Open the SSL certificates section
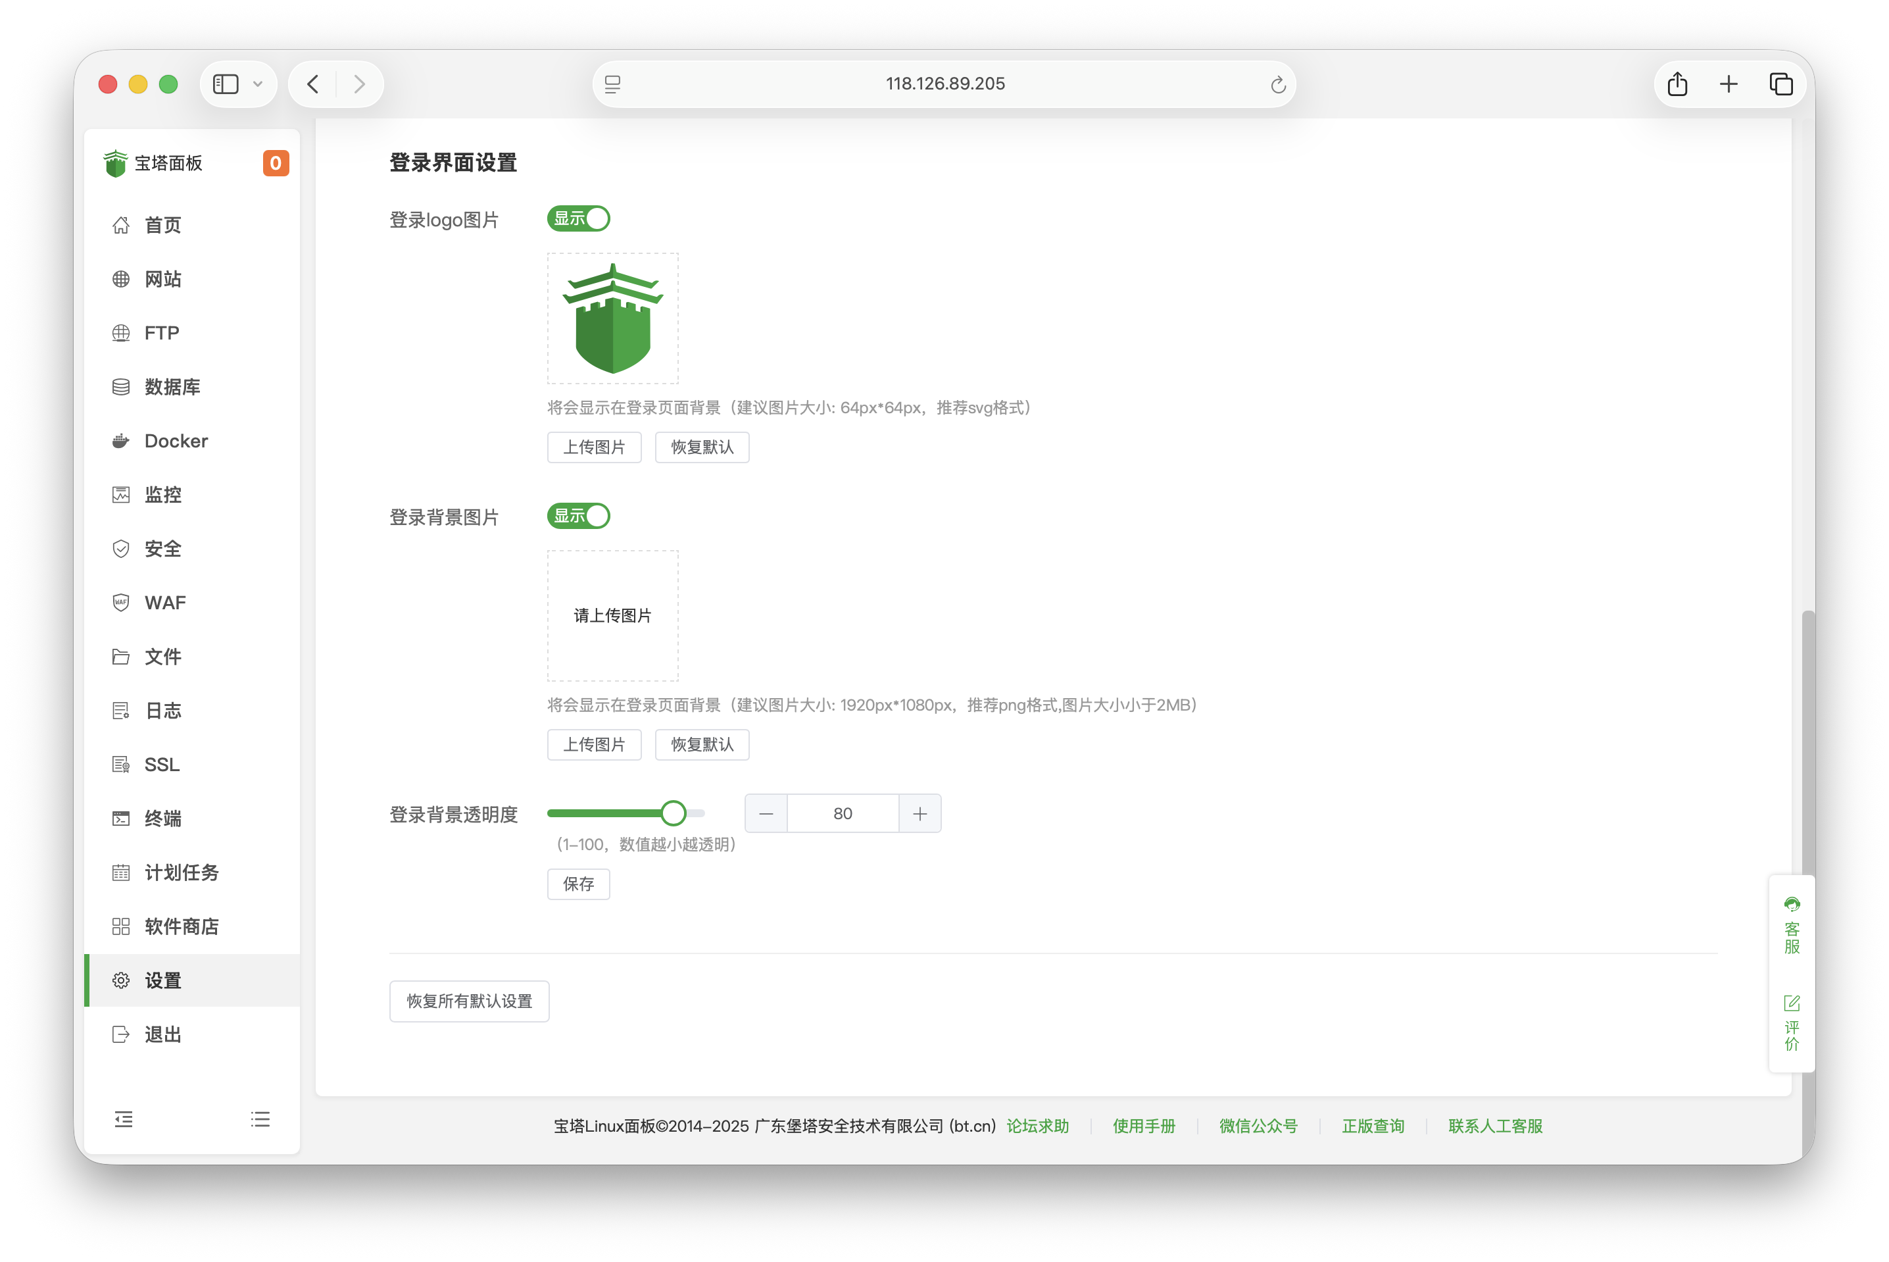This screenshot has height=1262, width=1889. [x=162, y=765]
